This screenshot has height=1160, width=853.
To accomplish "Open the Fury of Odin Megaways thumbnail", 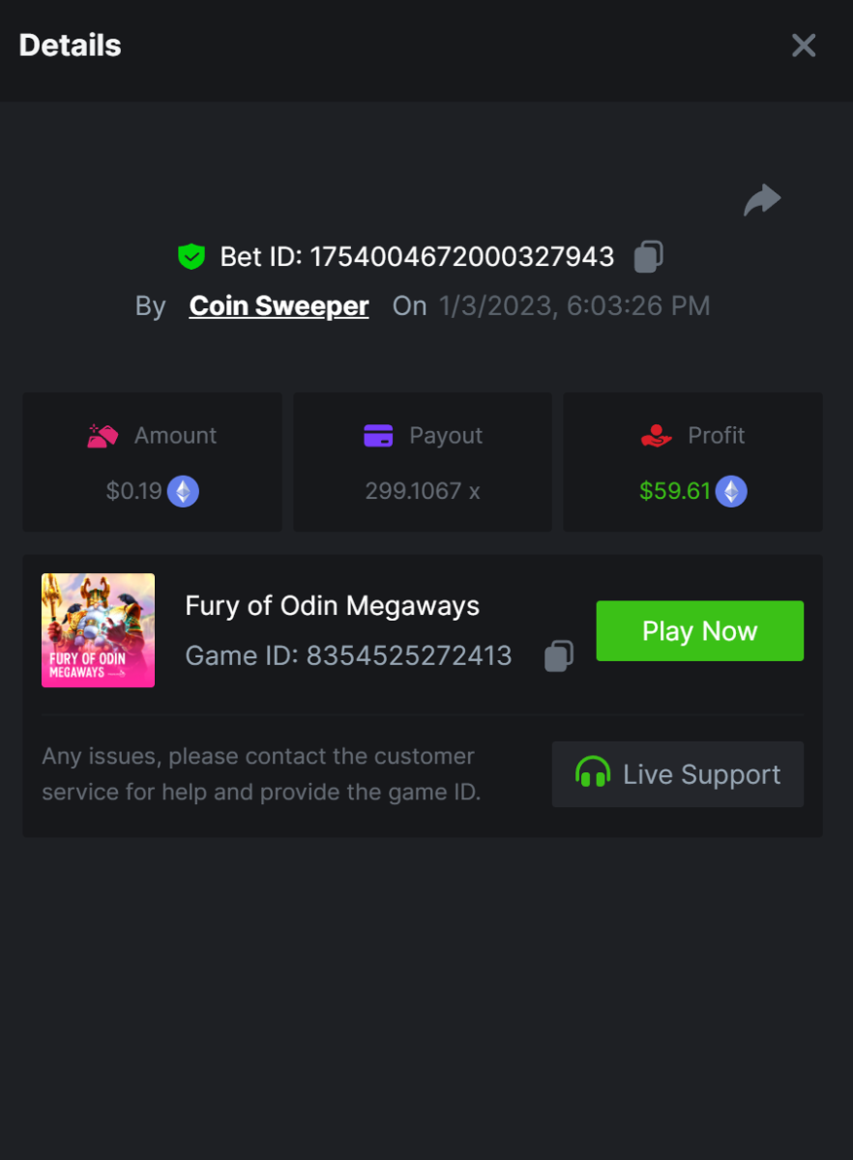I will [98, 630].
